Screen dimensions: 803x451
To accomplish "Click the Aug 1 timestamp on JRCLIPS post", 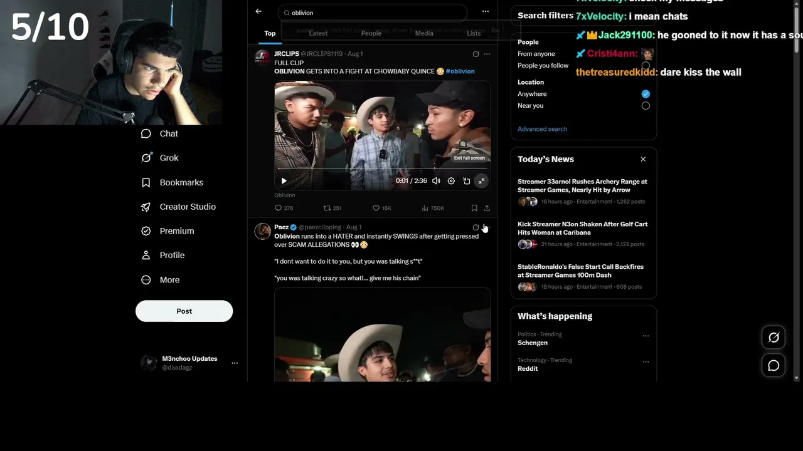I will [355, 54].
